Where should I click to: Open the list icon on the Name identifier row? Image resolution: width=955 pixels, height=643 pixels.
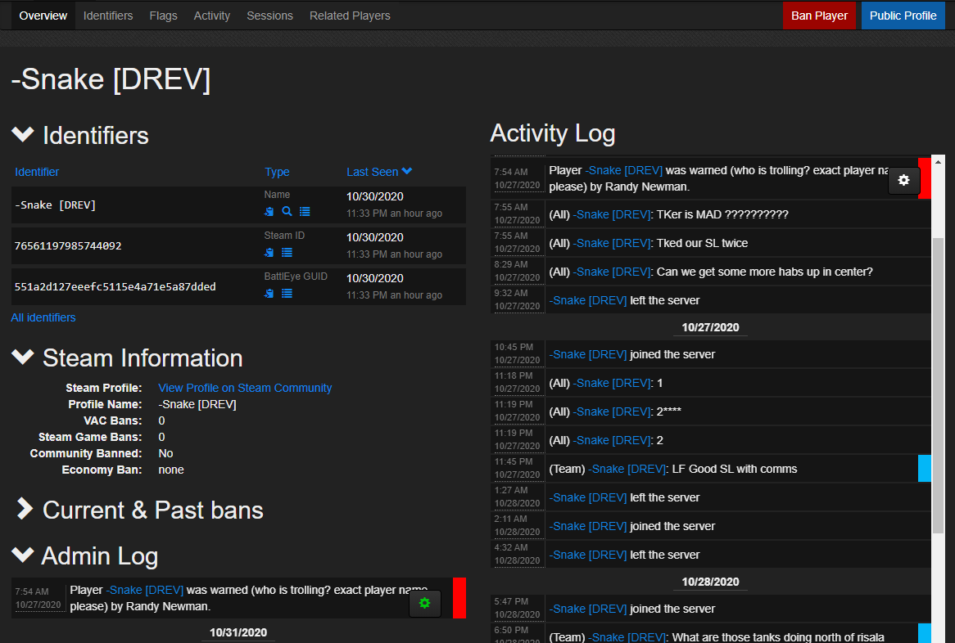306,212
